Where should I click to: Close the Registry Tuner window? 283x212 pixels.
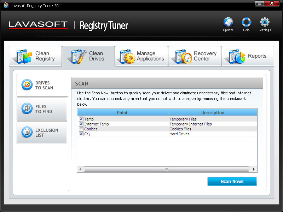[x=272, y=3]
